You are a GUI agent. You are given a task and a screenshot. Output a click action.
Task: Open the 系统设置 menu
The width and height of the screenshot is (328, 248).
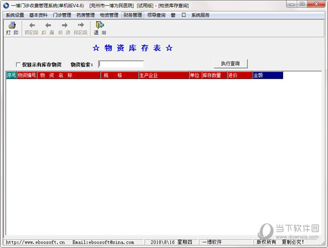(15, 15)
